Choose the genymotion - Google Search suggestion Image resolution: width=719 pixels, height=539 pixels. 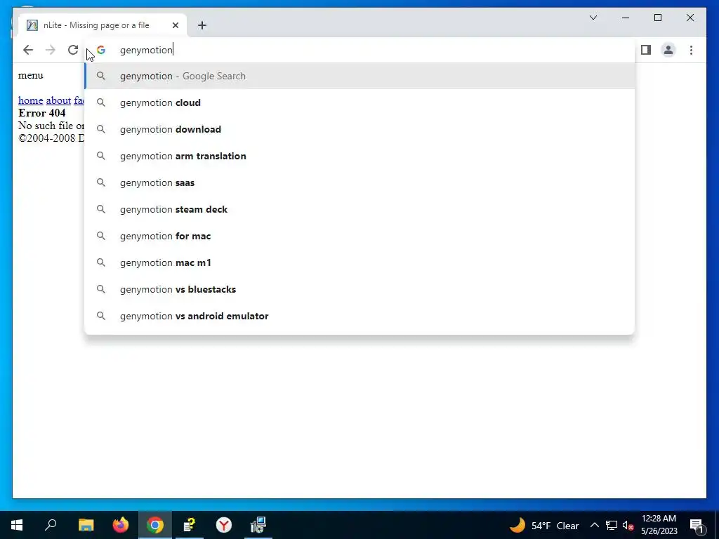[360, 76]
